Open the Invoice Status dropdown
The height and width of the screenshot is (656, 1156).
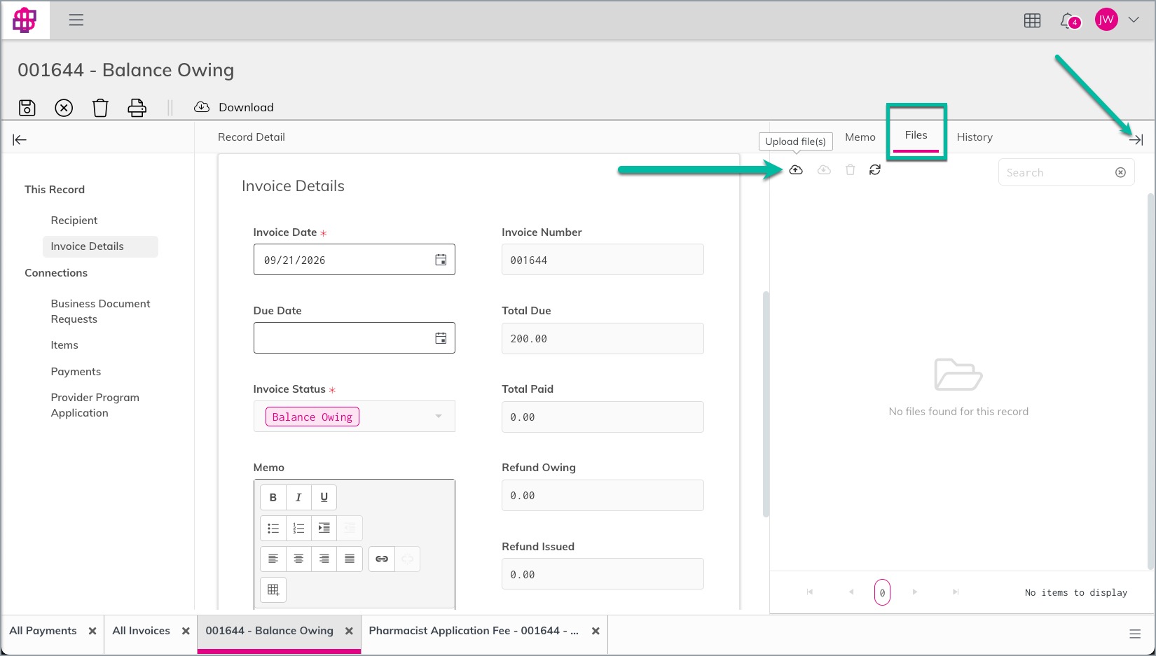tap(355, 417)
